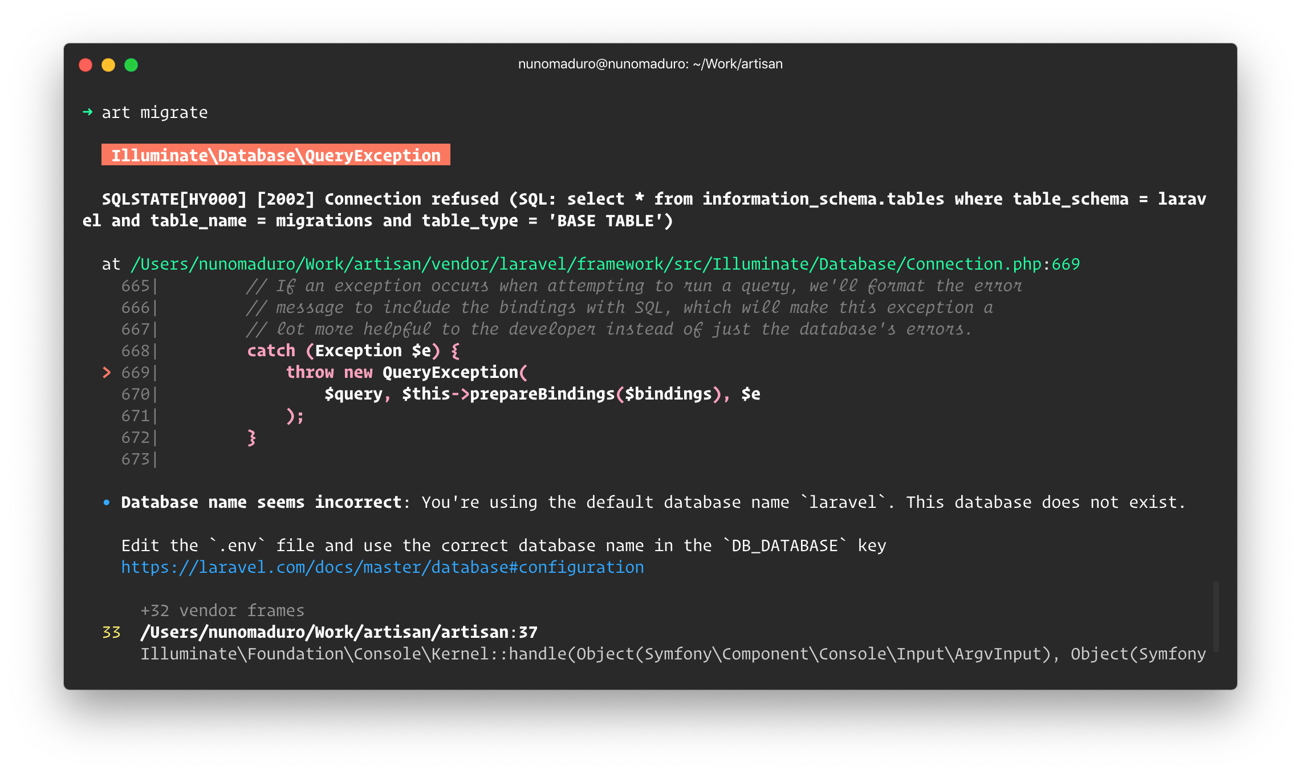Click line number 665 in the code snippet
This screenshot has height=774, width=1301.
[135, 286]
